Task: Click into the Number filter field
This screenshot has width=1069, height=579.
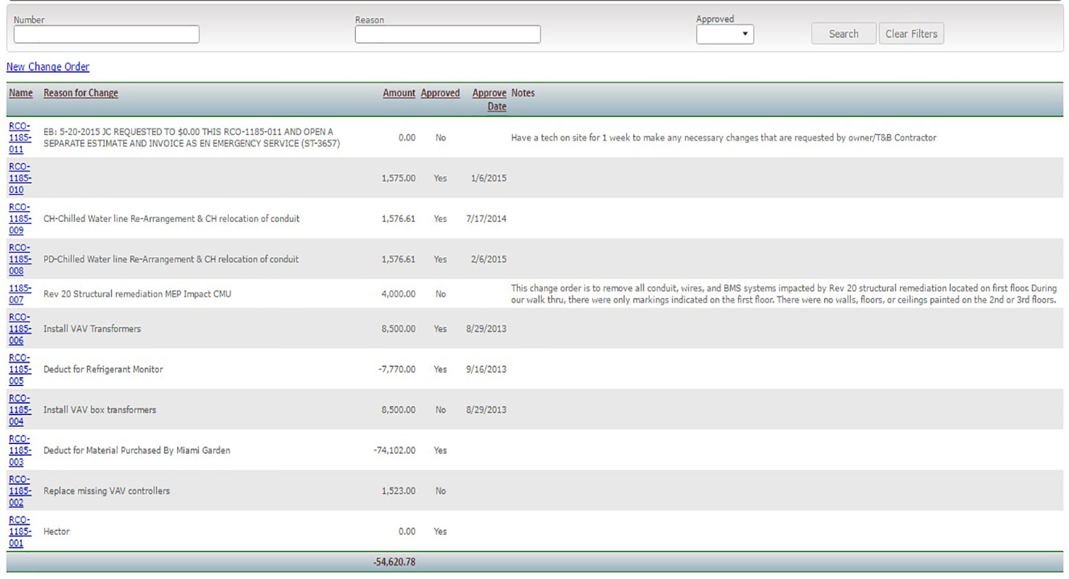Action: pos(106,34)
